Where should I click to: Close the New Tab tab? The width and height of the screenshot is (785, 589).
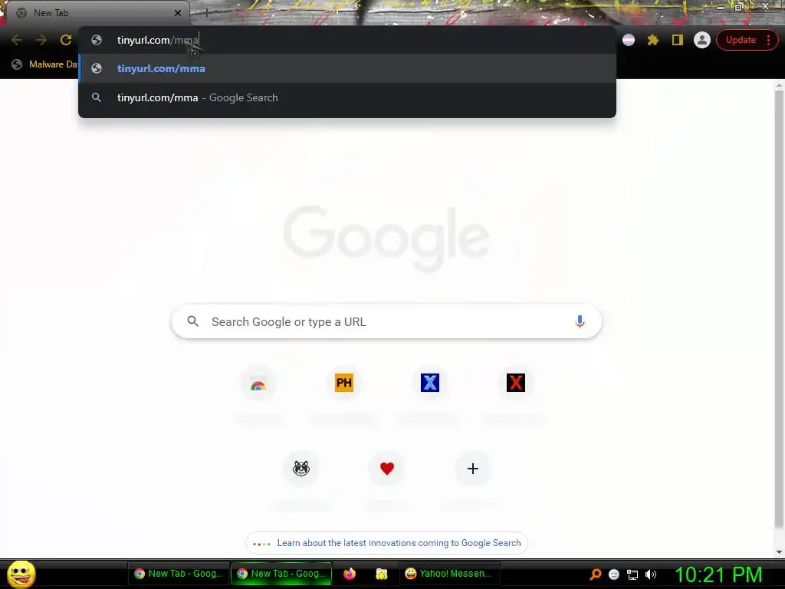pyautogui.click(x=178, y=13)
